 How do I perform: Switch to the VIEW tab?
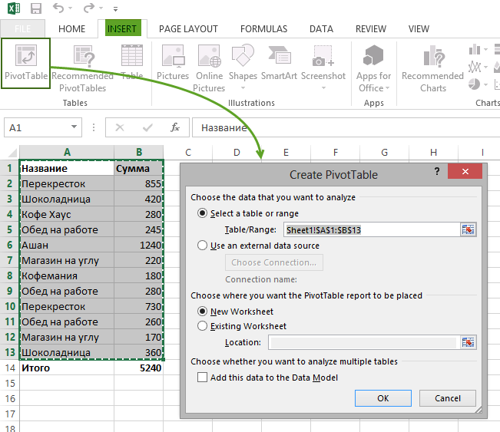coord(419,28)
